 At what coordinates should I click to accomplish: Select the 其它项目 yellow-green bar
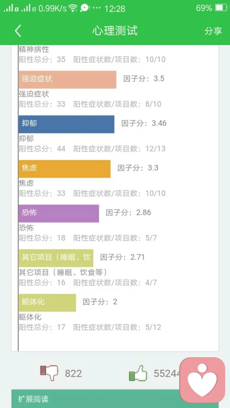(x=56, y=258)
